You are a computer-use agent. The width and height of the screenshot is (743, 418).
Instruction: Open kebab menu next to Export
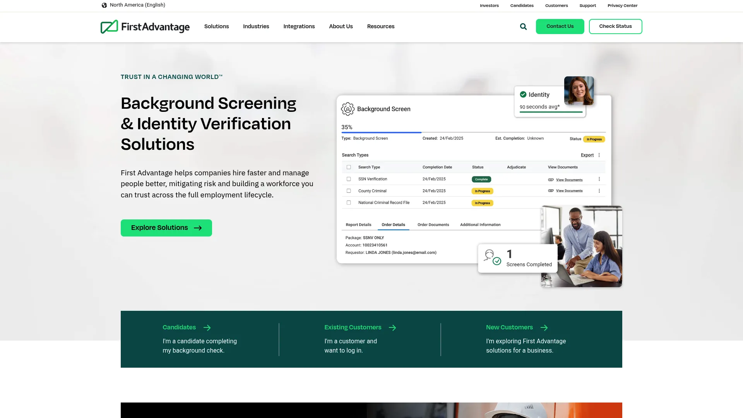pyautogui.click(x=599, y=155)
